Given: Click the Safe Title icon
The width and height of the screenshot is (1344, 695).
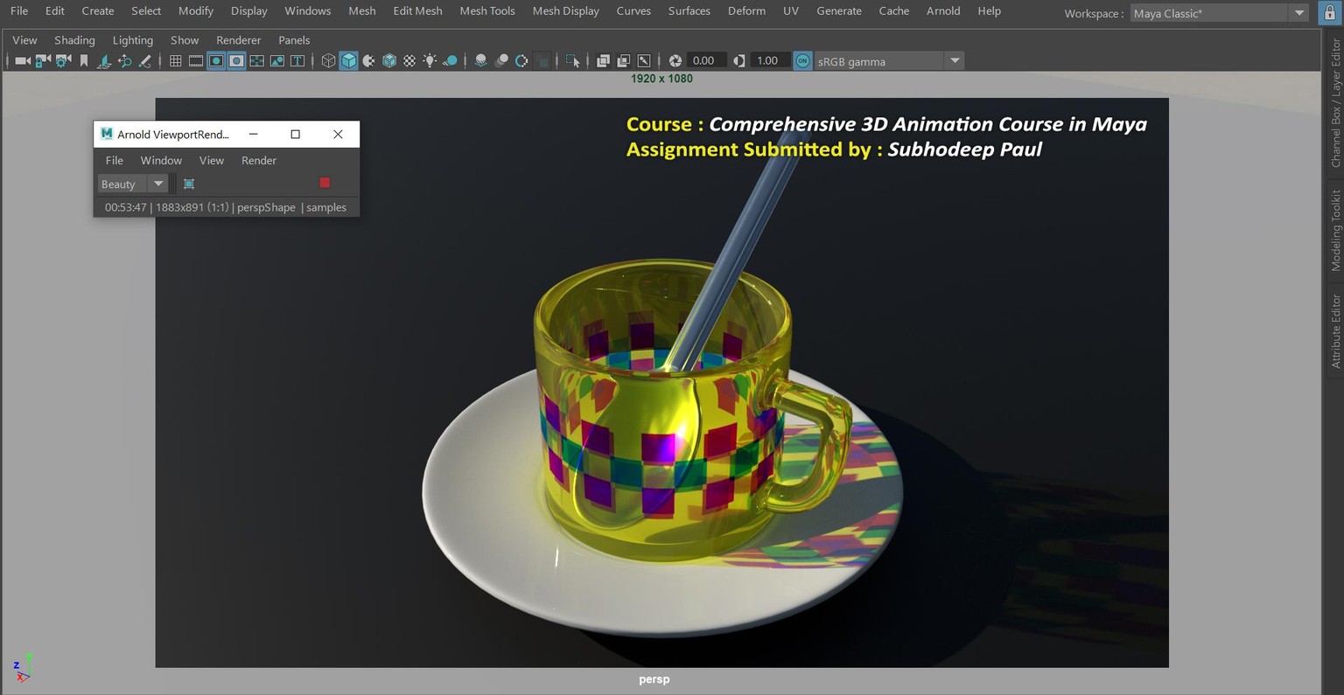Looking at the screenshot, I should pos(297,60).
